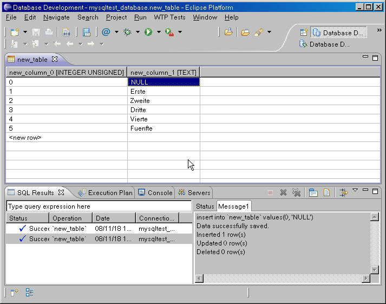Expand the Debug dropdown arrow
The height and width of the screenshot is (304, 386).
point(138,33)
